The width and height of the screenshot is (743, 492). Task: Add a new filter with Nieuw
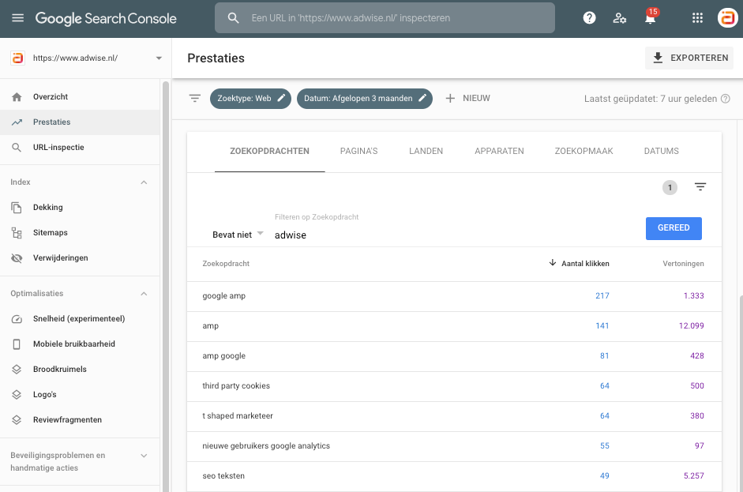point(467,99)
